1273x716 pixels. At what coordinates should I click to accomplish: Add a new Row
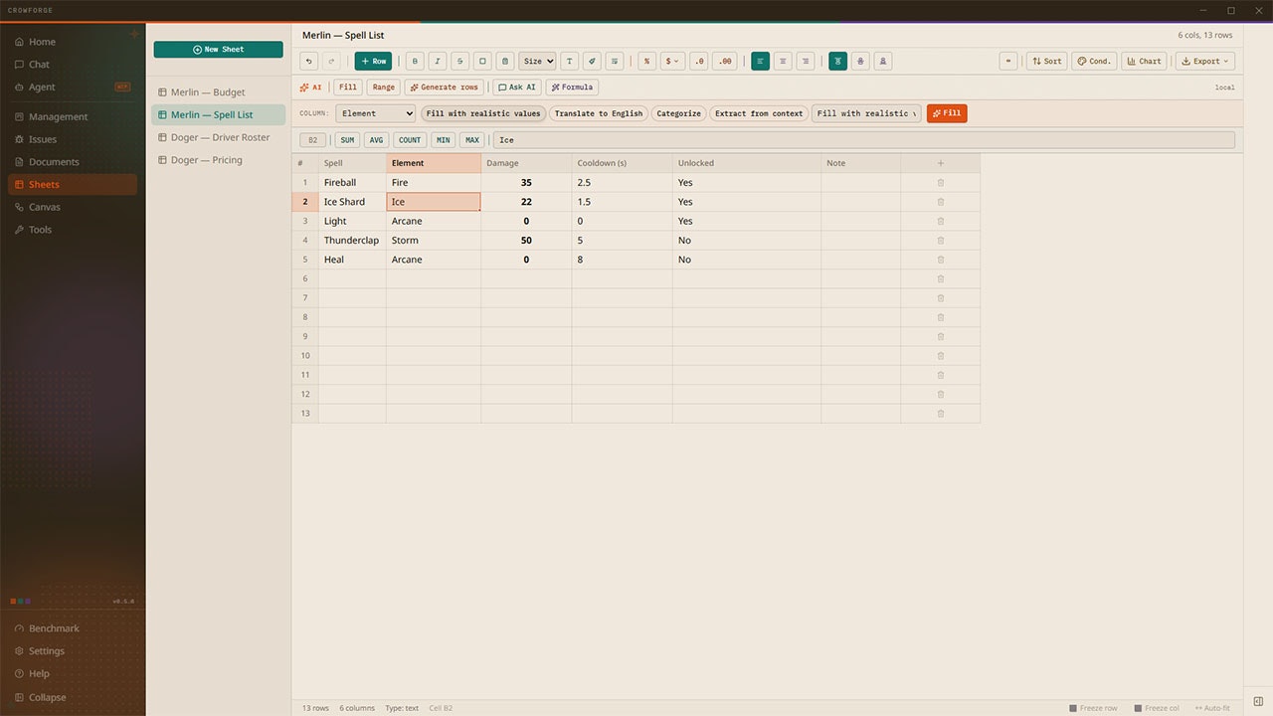pos(373,61)
